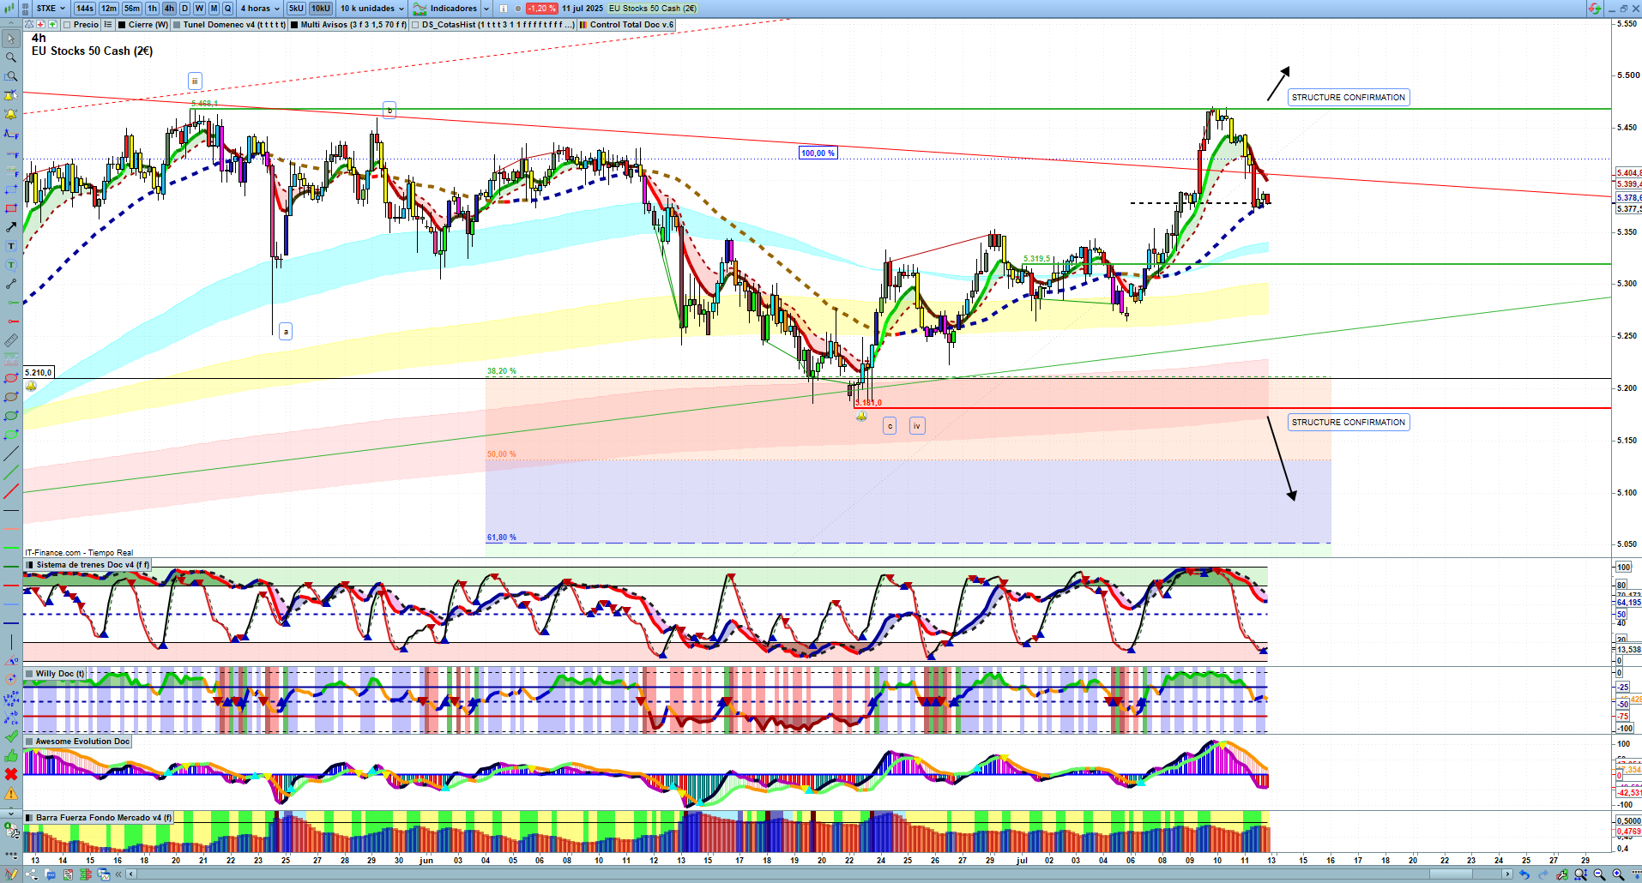Click the scrollbar left arrow
The height and width of the screenshot is (883, 1642).
point(130,874)
